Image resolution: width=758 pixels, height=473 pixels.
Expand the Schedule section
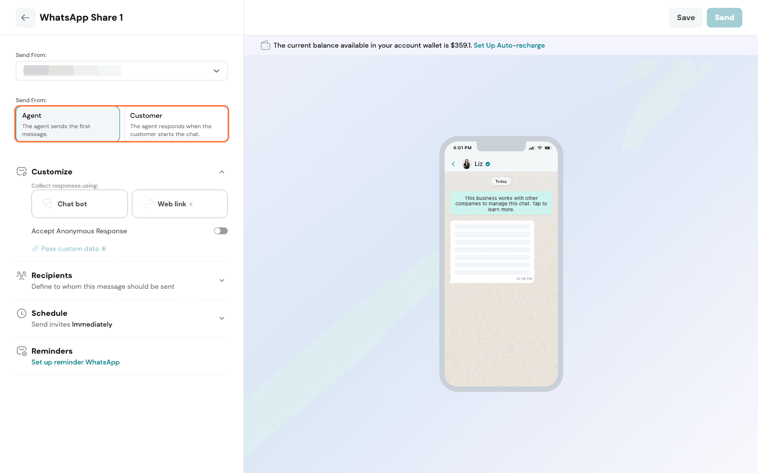pos(222,318)
